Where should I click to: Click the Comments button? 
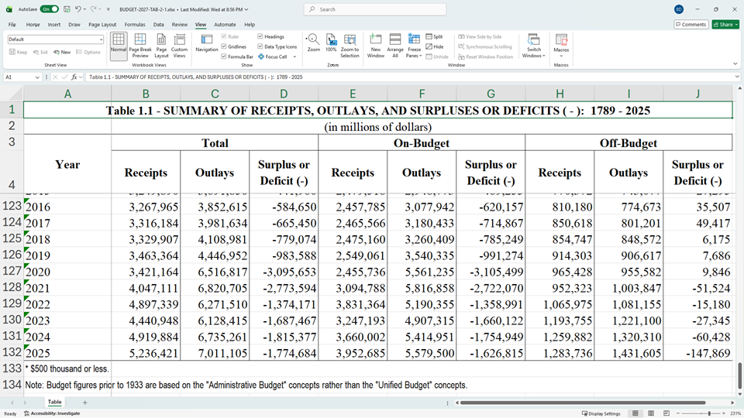tap(691, 25)
